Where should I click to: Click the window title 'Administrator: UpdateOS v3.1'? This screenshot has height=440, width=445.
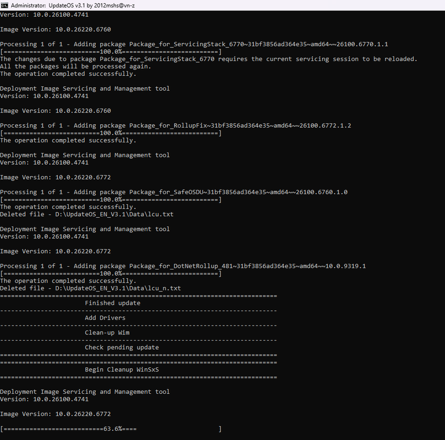tap(73, 5)
